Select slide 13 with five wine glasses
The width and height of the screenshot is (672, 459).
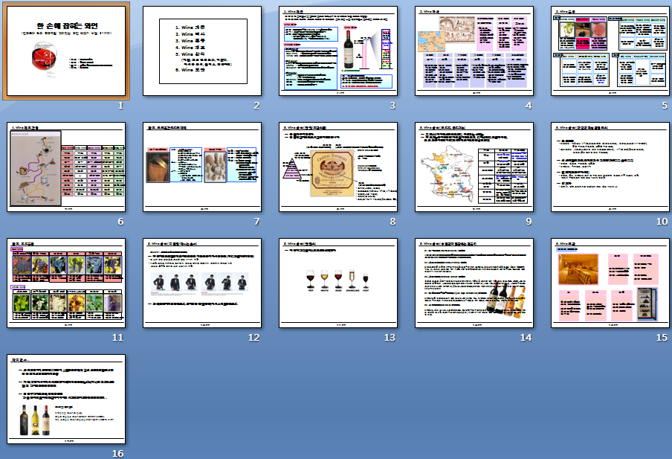[338, 283]
